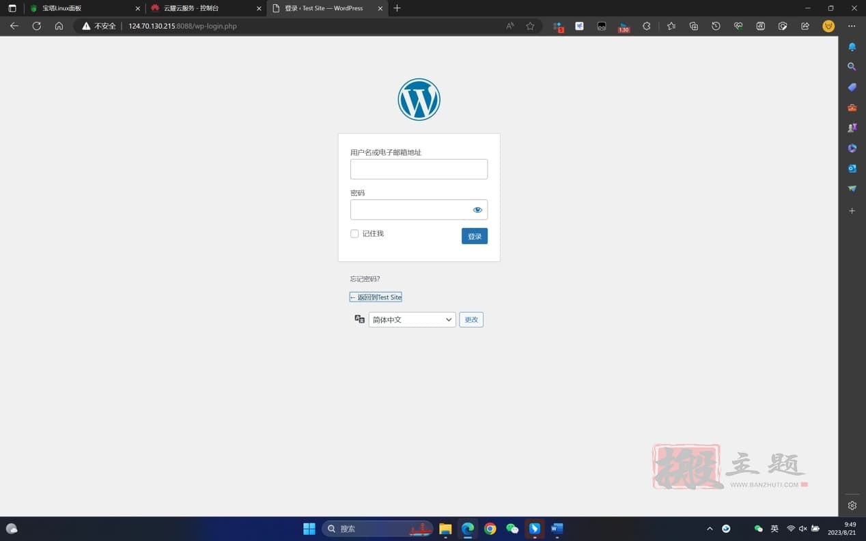Open the browser History icon
Image resolution: width=866 pixels, height=541 pixels.
click(x=716, y=26)
